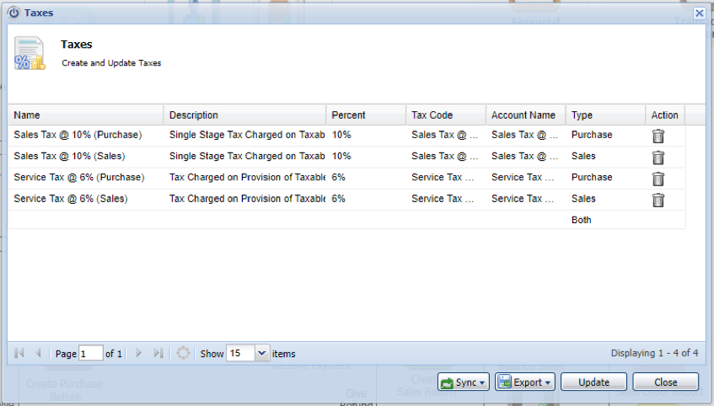The height and width of the screenshot is (406, 714).
Task: Select the empty Type cell showing Both
Action: [x=604, y=220]
